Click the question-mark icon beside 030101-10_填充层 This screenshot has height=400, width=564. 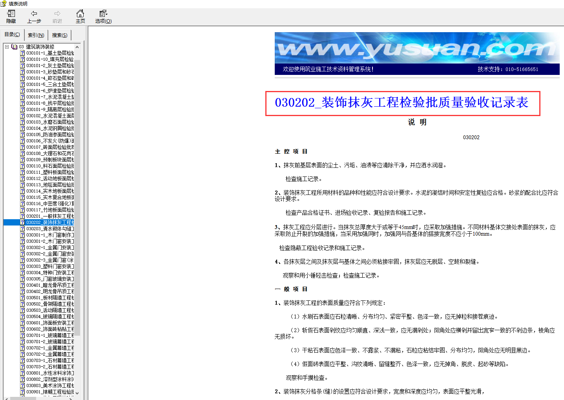coord(22,59)
